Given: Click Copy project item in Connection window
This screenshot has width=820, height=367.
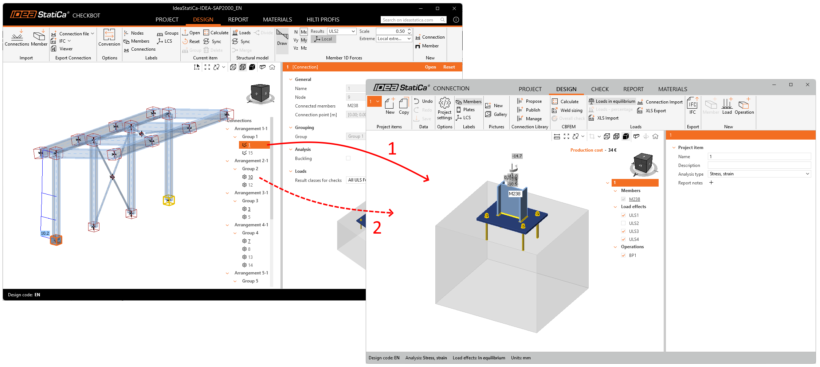Looking at the screenshot, I should coord(404,106).
